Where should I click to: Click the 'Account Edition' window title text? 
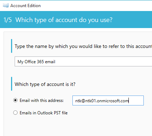click(25, 6)
